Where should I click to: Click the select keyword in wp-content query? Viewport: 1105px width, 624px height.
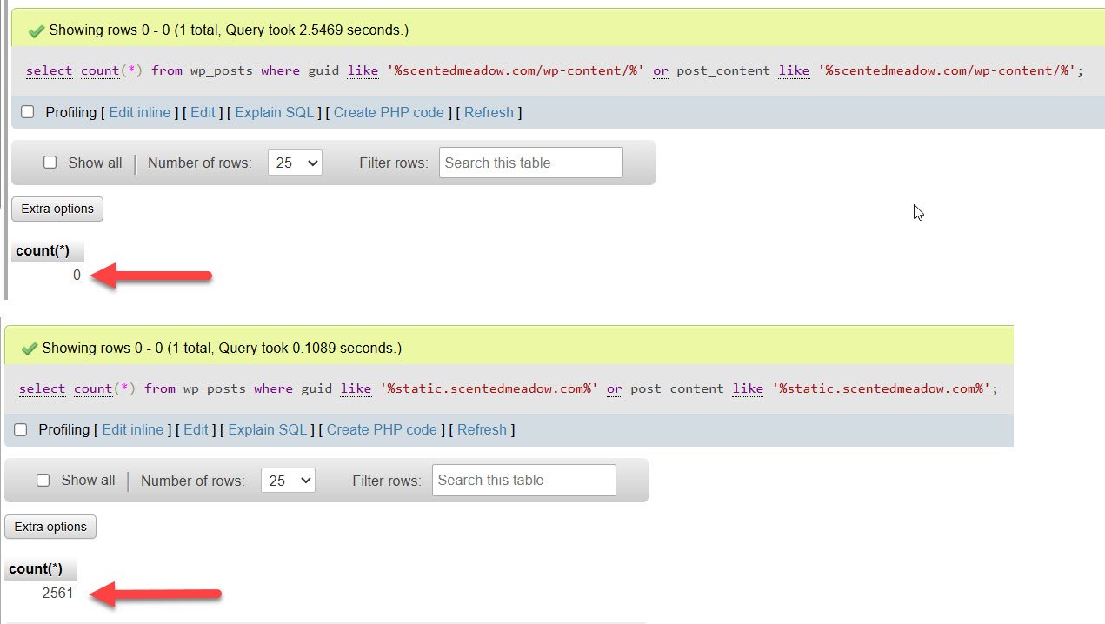tap(49, 70)
